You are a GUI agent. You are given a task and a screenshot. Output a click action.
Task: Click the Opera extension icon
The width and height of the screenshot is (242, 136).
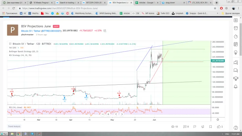tap(221, 8)
